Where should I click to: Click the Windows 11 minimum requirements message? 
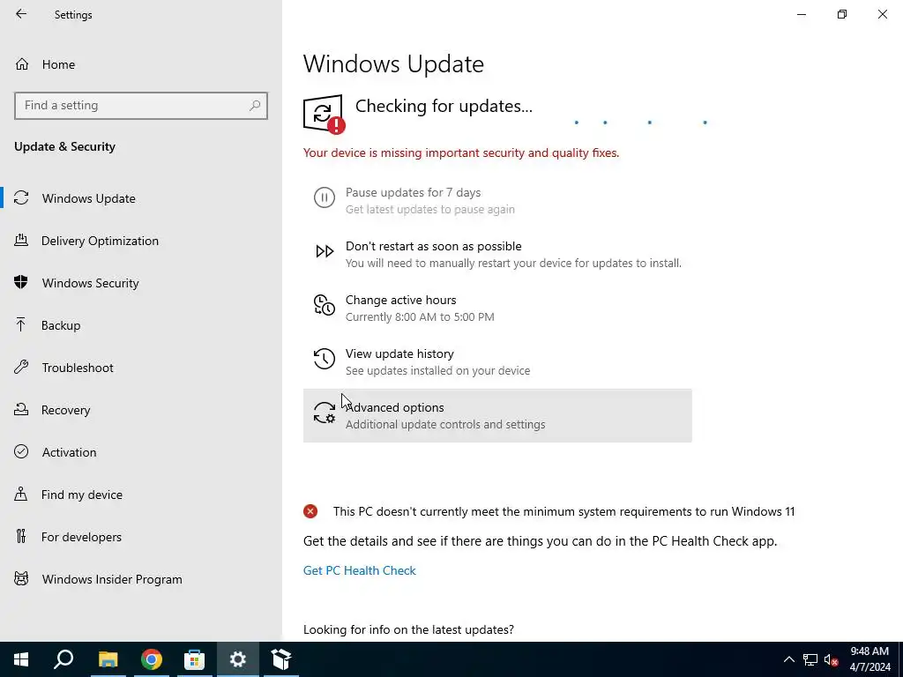tap(563, 512)
